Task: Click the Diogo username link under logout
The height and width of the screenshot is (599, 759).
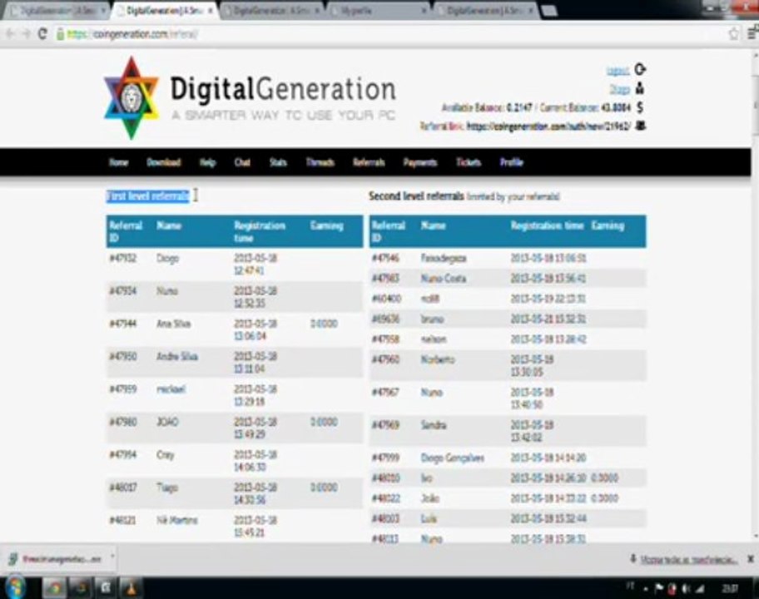Action: [x=619, y=89]
